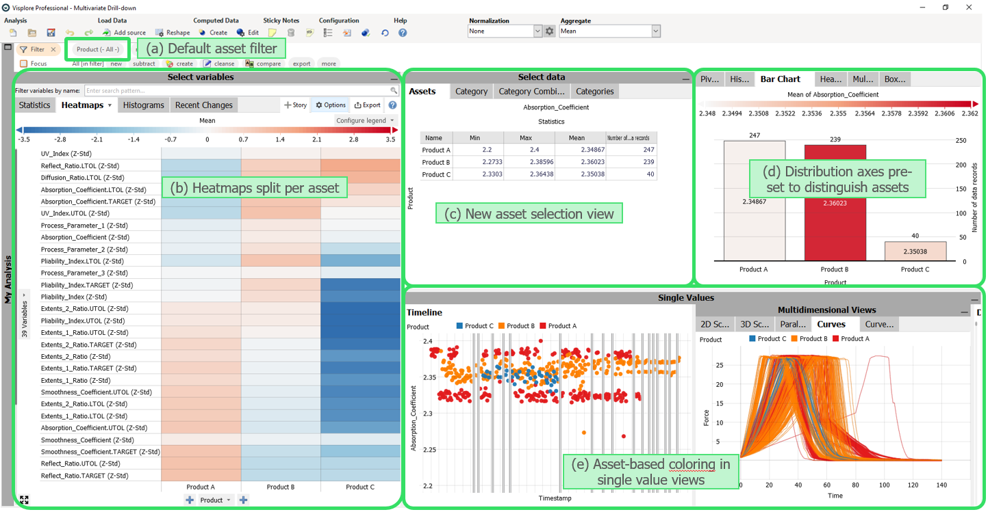Screen dimensions: 988x512
Task: Click the Reshape data icon
Action: (160, 32)
